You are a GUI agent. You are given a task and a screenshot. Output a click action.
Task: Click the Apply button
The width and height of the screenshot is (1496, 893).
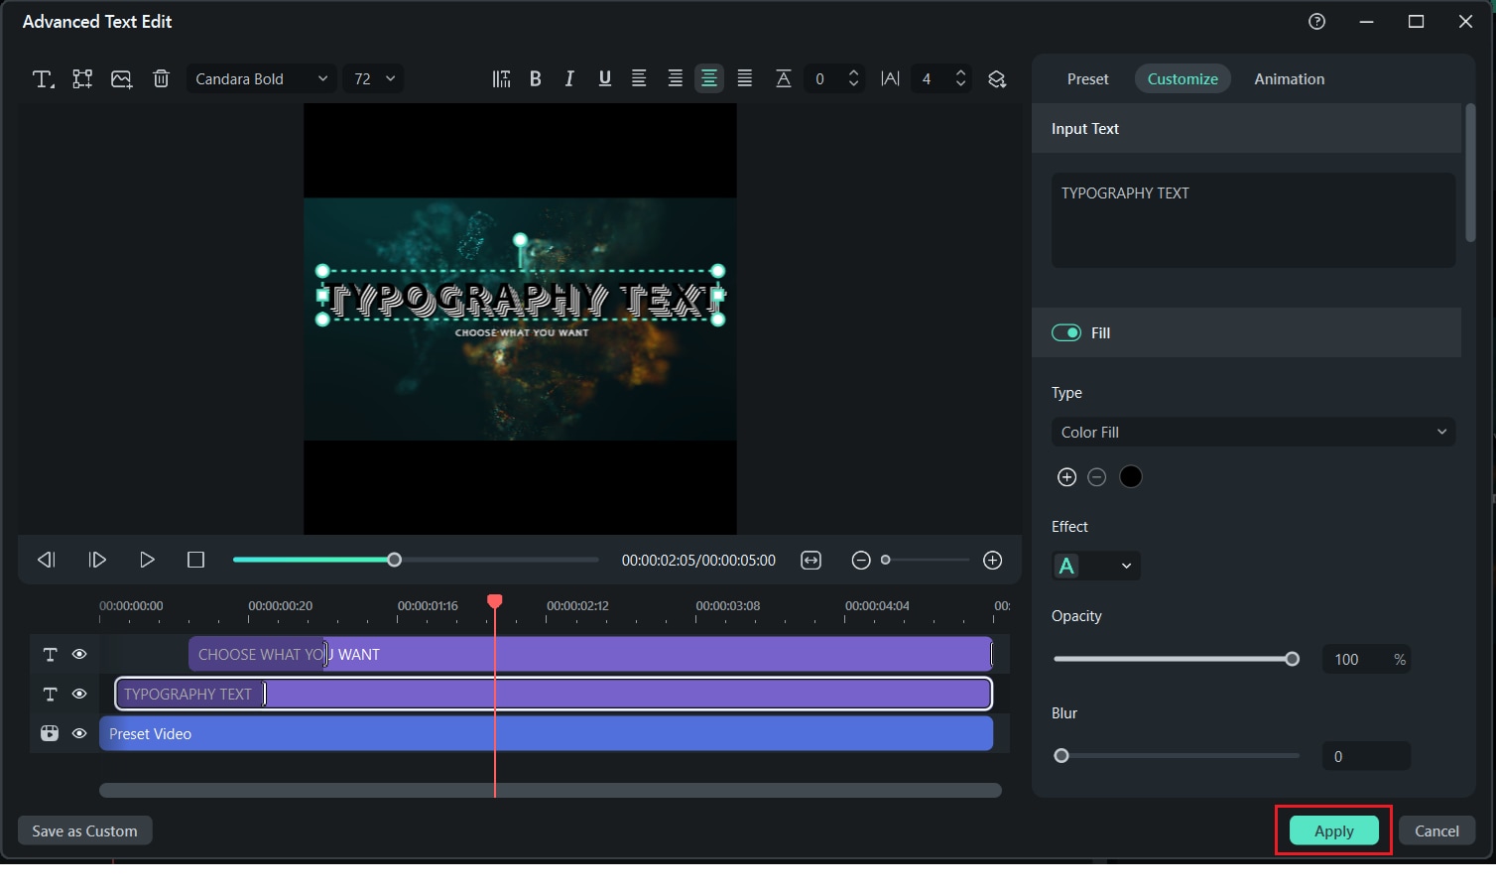pos(1333,830)
